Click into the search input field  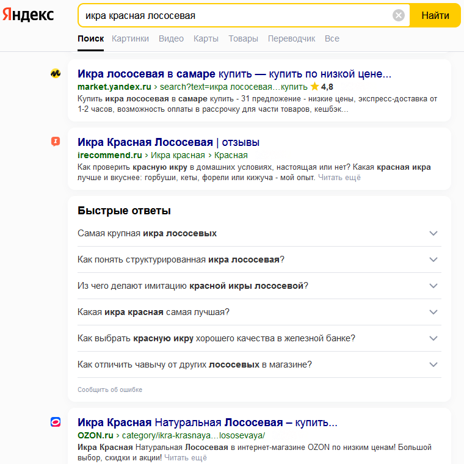click(232, 15)
